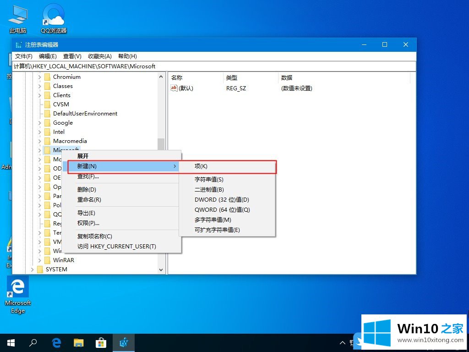This screenshot has width=469, height=352.
Task: Click Registry Editor taskbar button
Action: [124, 343]
